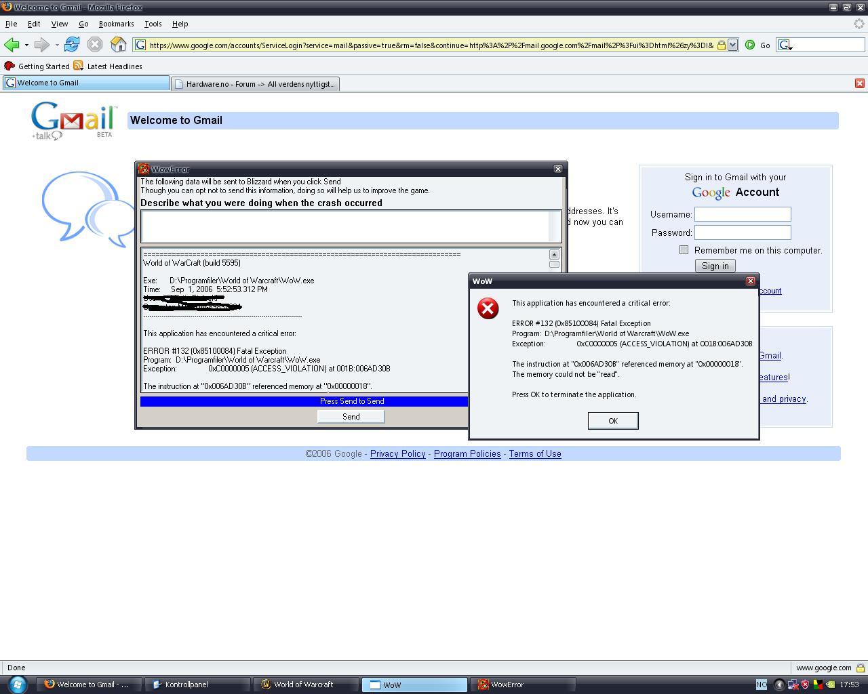Viewport: 868px width, 694px height.
Task: Click Send in the WowError window
Action: click(x=351, y=417)
